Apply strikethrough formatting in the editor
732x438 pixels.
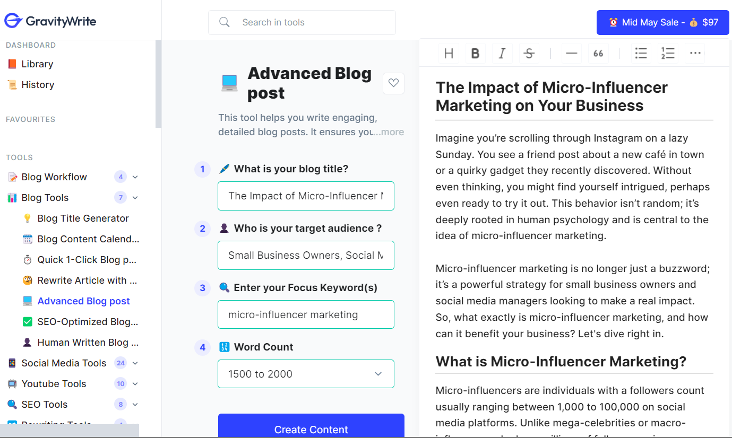[x=529, y=53]
